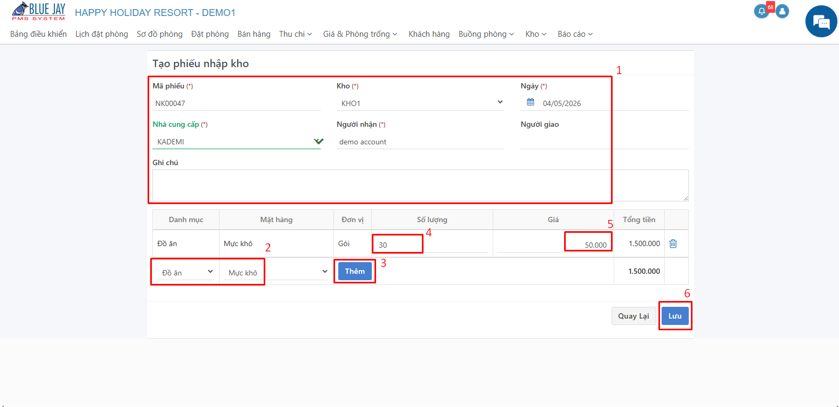This screenshot has width=839, height=407.
Task: Focus the empty Người giao field
Action: click(605, 142)
